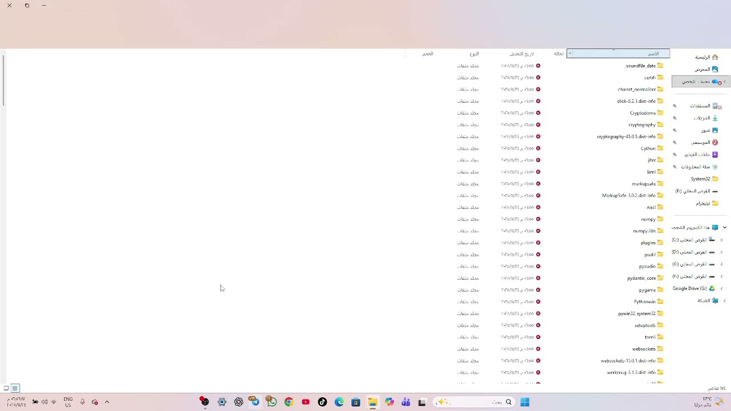Select the numpy folder icon

[x=660, y=219]
